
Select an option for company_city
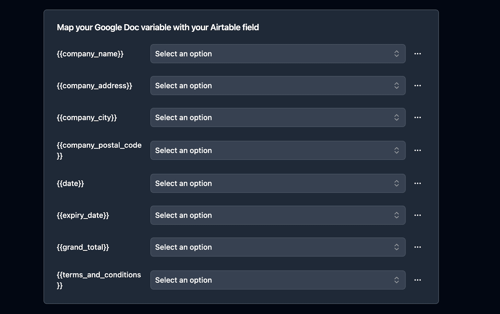pos(277,117)
